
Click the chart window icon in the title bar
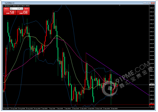(x=4, y=3)
